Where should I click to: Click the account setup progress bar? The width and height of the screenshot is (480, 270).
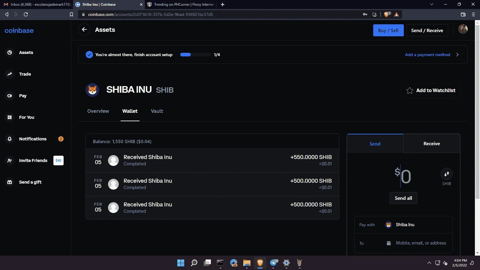(196, 55)
